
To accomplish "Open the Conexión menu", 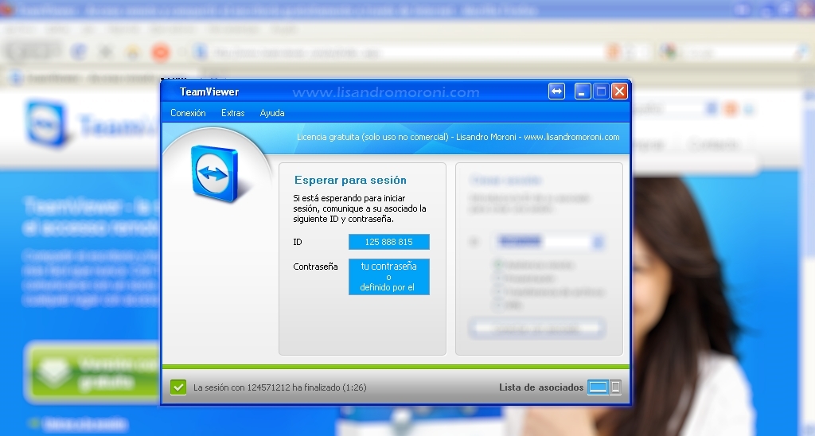I will point(188,113).
